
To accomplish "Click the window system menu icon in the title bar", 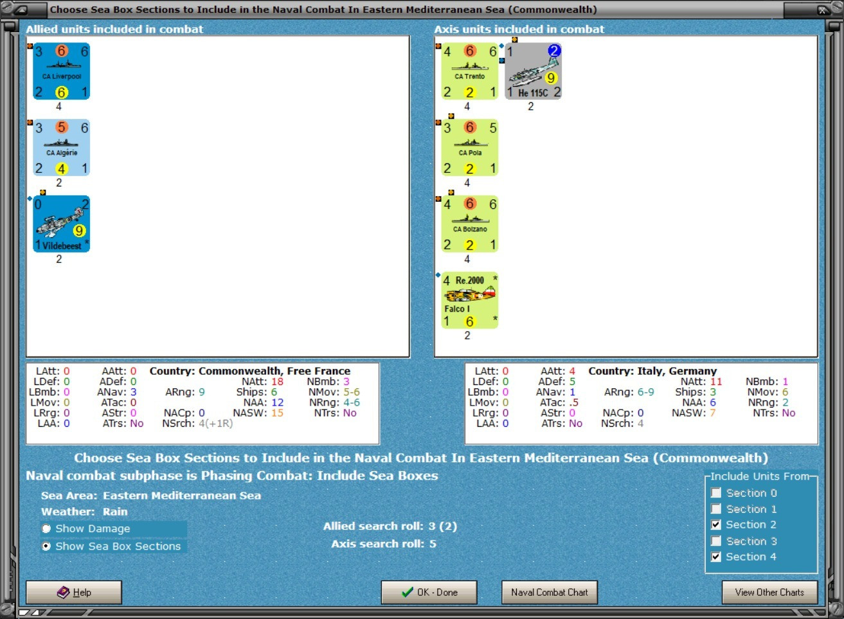I will click(x=21, y=10).
